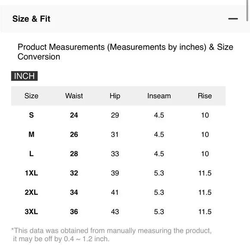
Task: Click the manual measurement disclaimer note
Action: 112,234
